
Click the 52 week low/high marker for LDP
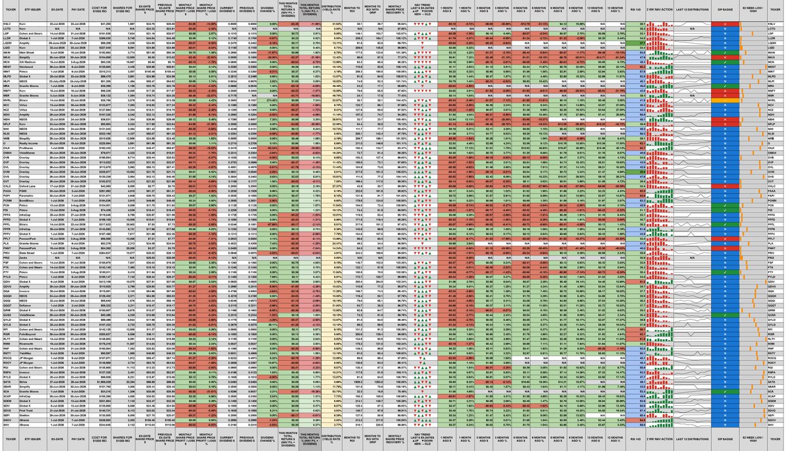point(753,33)
